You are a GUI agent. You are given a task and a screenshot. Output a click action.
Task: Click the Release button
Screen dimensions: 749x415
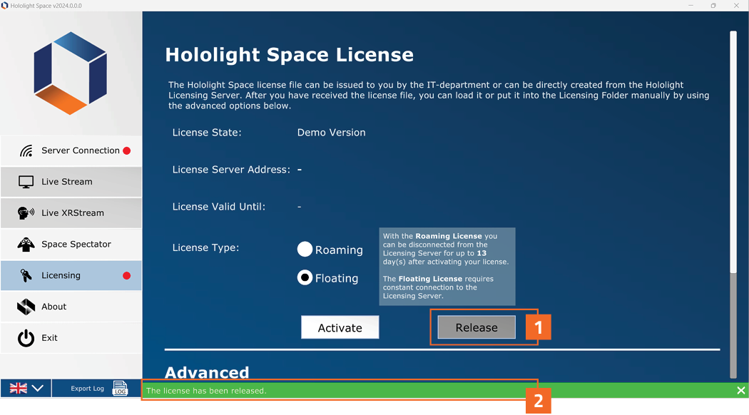click(x=477, y=327)
